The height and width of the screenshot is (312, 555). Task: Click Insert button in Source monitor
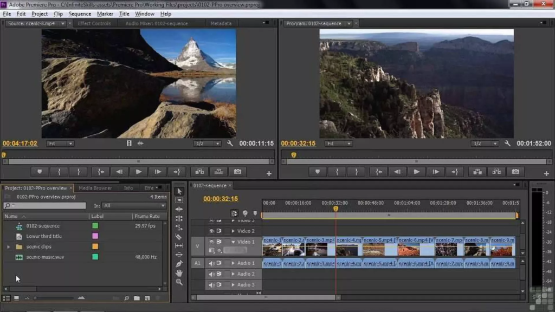click(199, 172)
